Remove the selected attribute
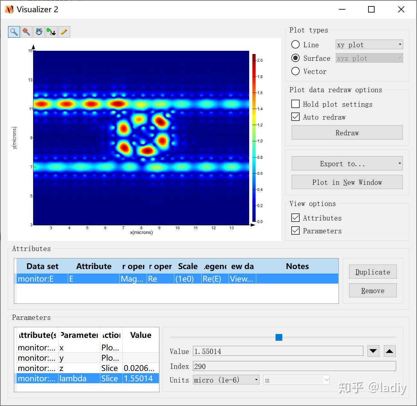Viewport: 417px width, 406px height. pyautogui.click(x=373, y=291)
